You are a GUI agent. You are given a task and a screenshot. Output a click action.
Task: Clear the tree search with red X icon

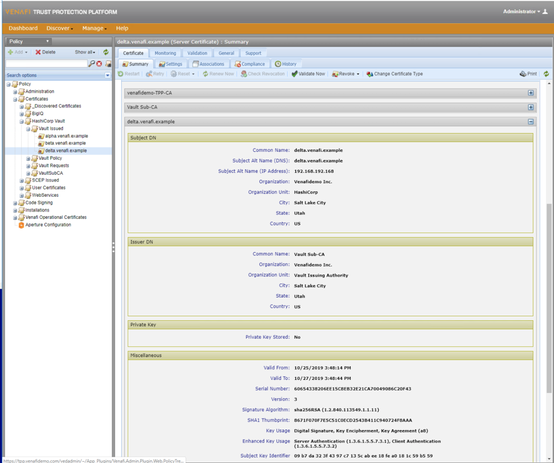[x=100, y=64]
